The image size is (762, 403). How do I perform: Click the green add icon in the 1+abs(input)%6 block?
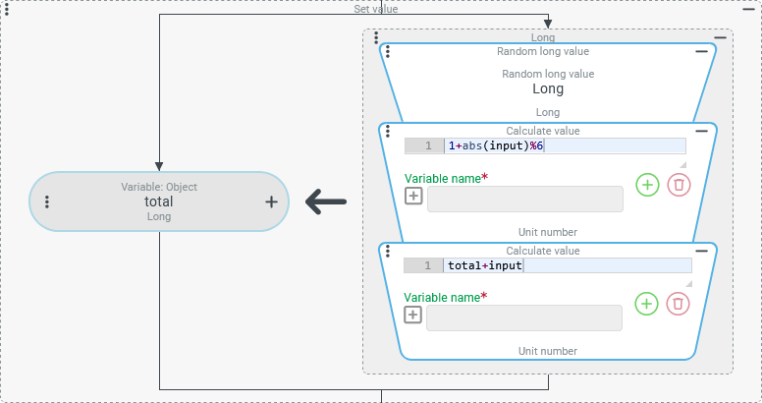(x=647, y=185)
